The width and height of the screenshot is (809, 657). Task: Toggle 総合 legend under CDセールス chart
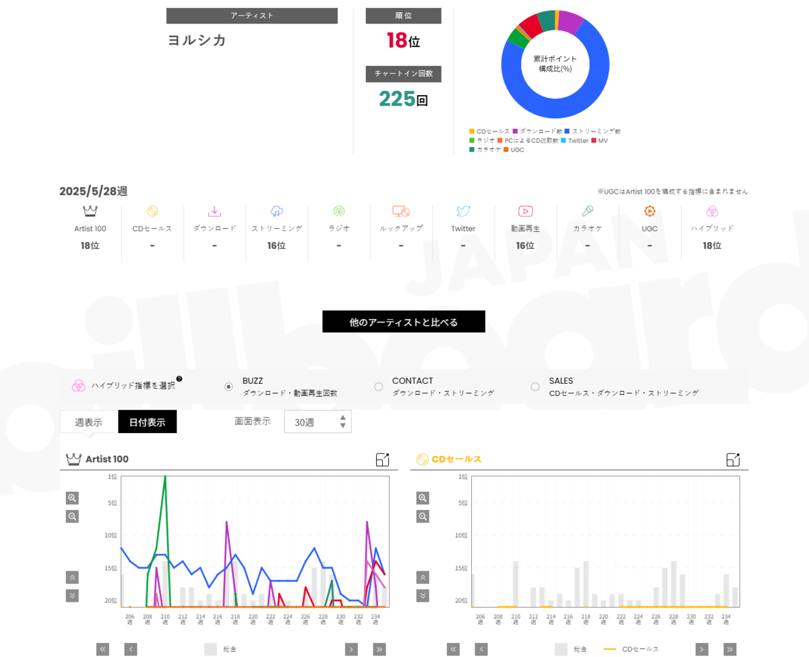click(571, 649)
